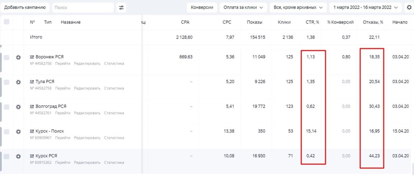Open gear menu for Курск - Поиск campaign
Screen dimensions: 414x175
tap(19, 132)
